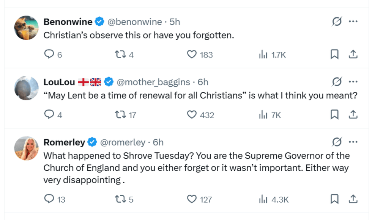Open Romerley's profile avatar
This screenshot has height=220, width=372.
click(26, 148)
